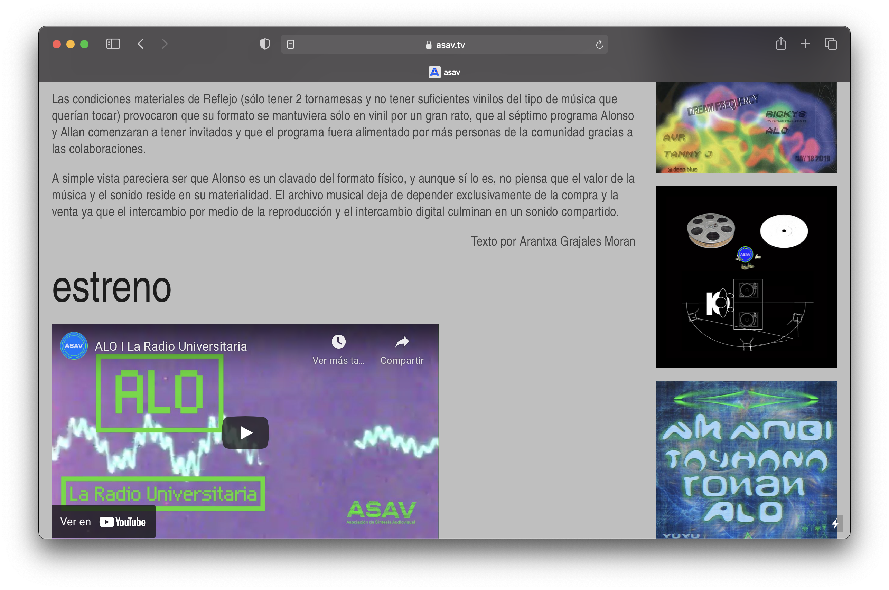Open the privacy report shield icon
Viewport: 889px width, 590px height.
(265, 44)
